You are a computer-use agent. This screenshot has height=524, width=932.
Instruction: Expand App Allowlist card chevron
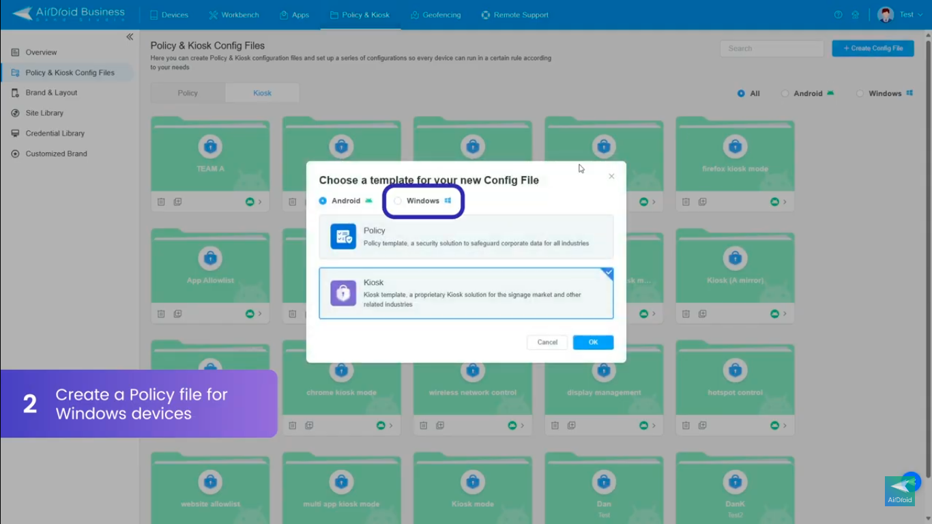(260, 314)
